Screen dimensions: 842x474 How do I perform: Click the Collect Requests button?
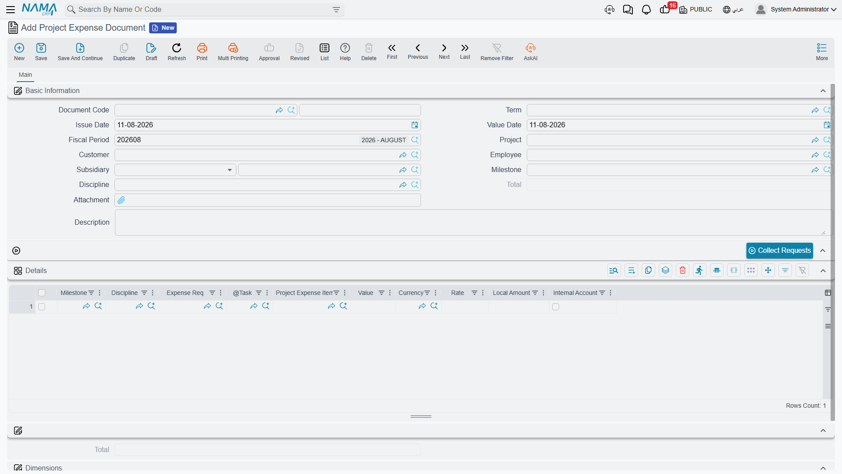pos(780,251)
